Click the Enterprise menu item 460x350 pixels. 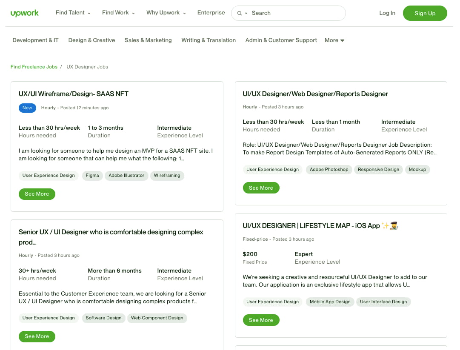[211, 13]
